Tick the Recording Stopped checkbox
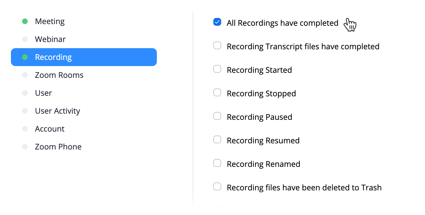The width and height of the screenshot is (425, 215). tap(217, 92)
